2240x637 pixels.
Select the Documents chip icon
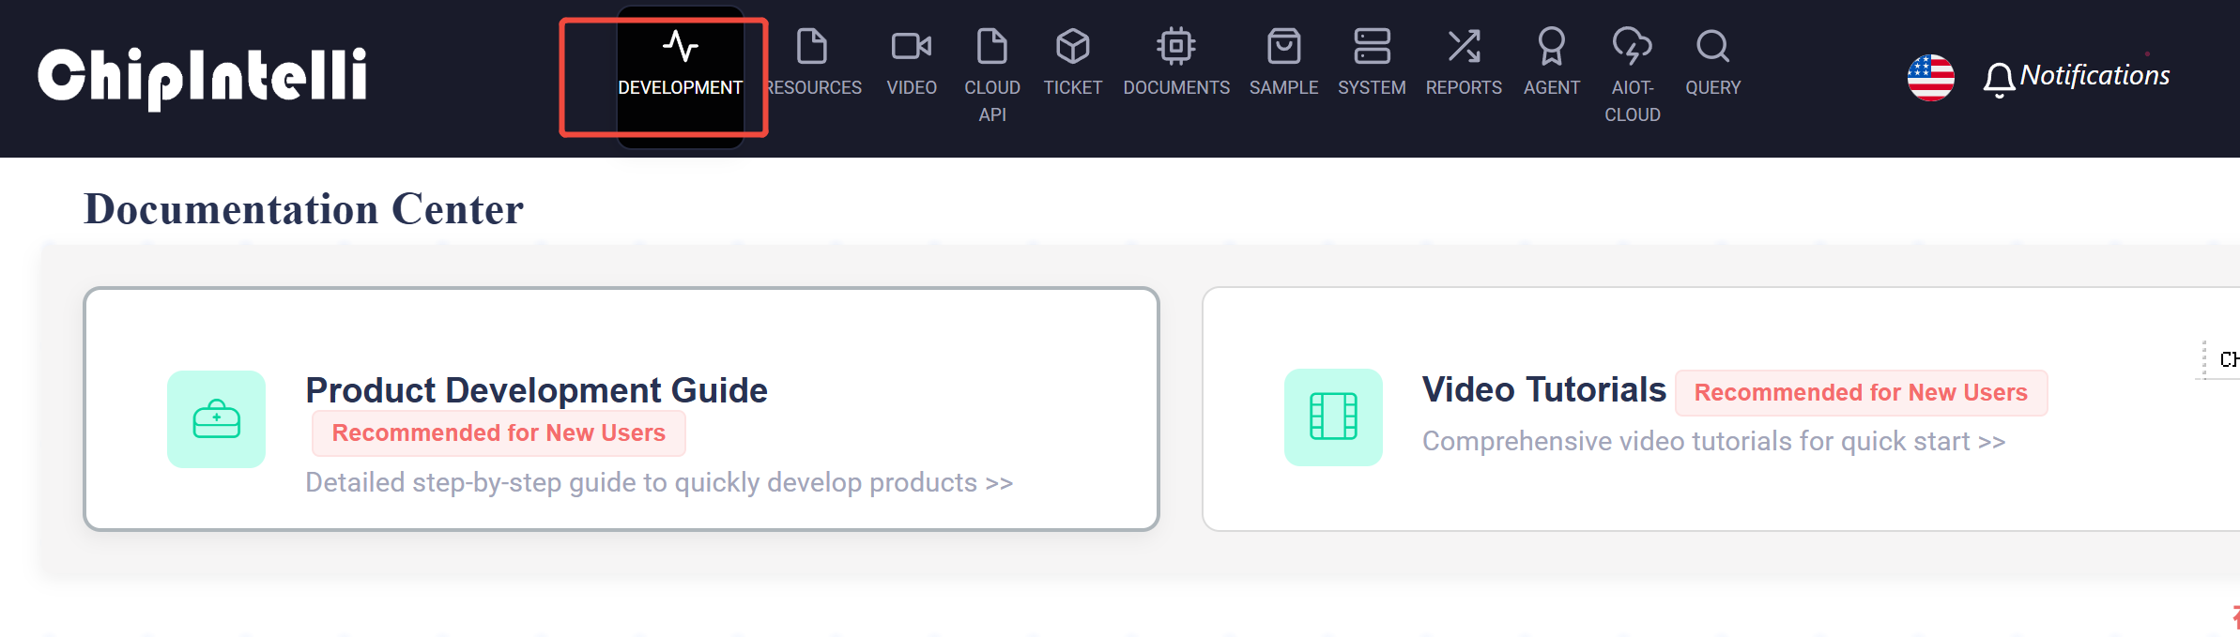click(x=1175, y=46)
